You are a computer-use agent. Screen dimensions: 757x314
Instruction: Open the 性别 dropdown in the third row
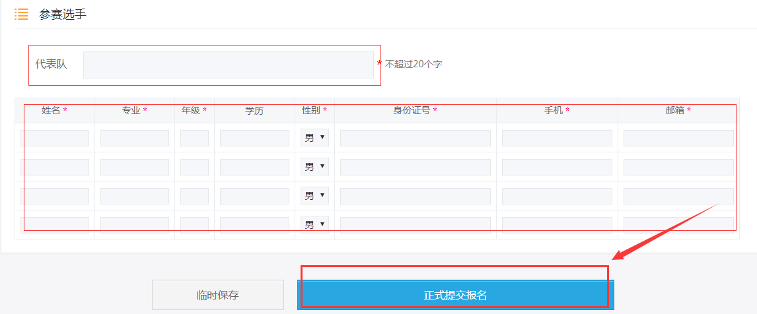315,196
